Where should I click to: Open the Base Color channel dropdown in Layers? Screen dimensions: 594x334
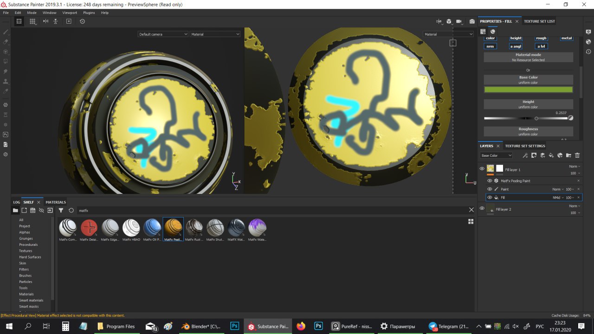click(496, 155)
